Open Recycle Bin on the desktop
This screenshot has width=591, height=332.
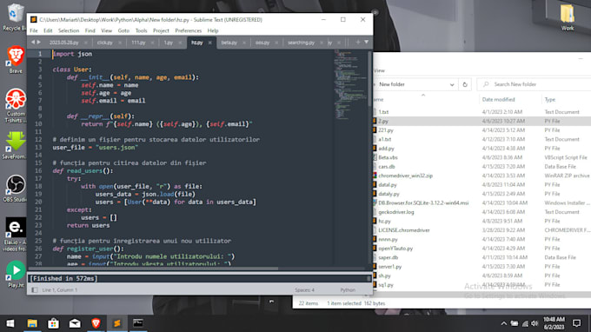(14, 17)
